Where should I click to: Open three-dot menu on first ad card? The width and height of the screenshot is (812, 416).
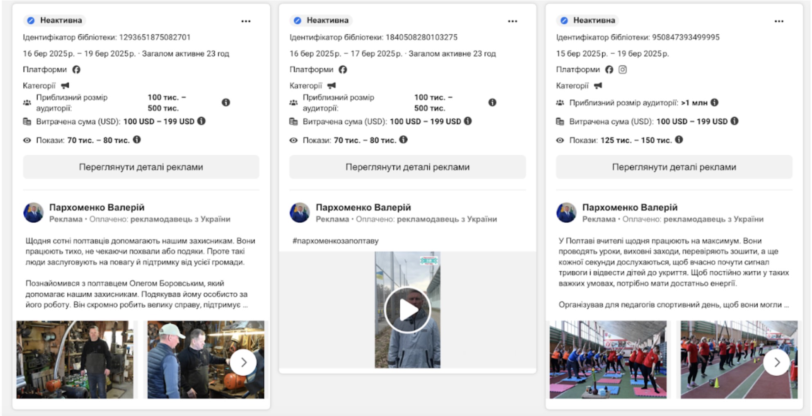click(246, 21)
